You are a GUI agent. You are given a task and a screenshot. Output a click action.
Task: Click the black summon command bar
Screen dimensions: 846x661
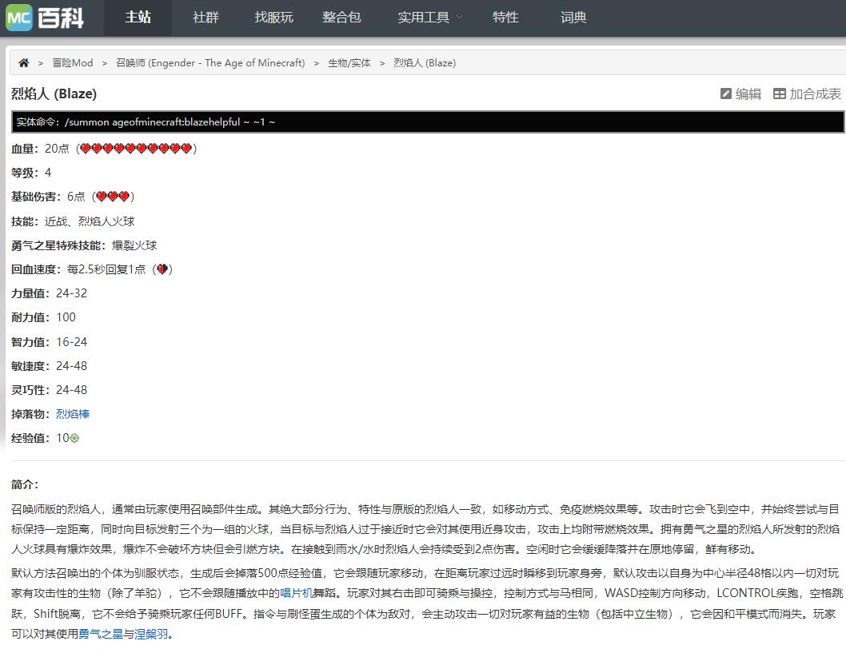(x=428, y=121)
